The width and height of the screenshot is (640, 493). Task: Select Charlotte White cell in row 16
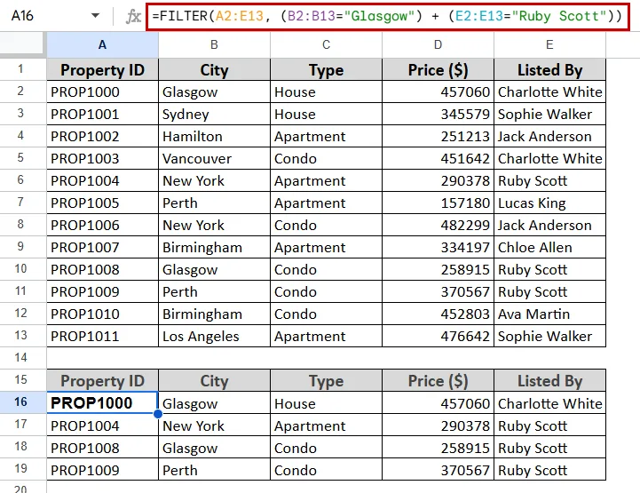[x=549, y=402]
